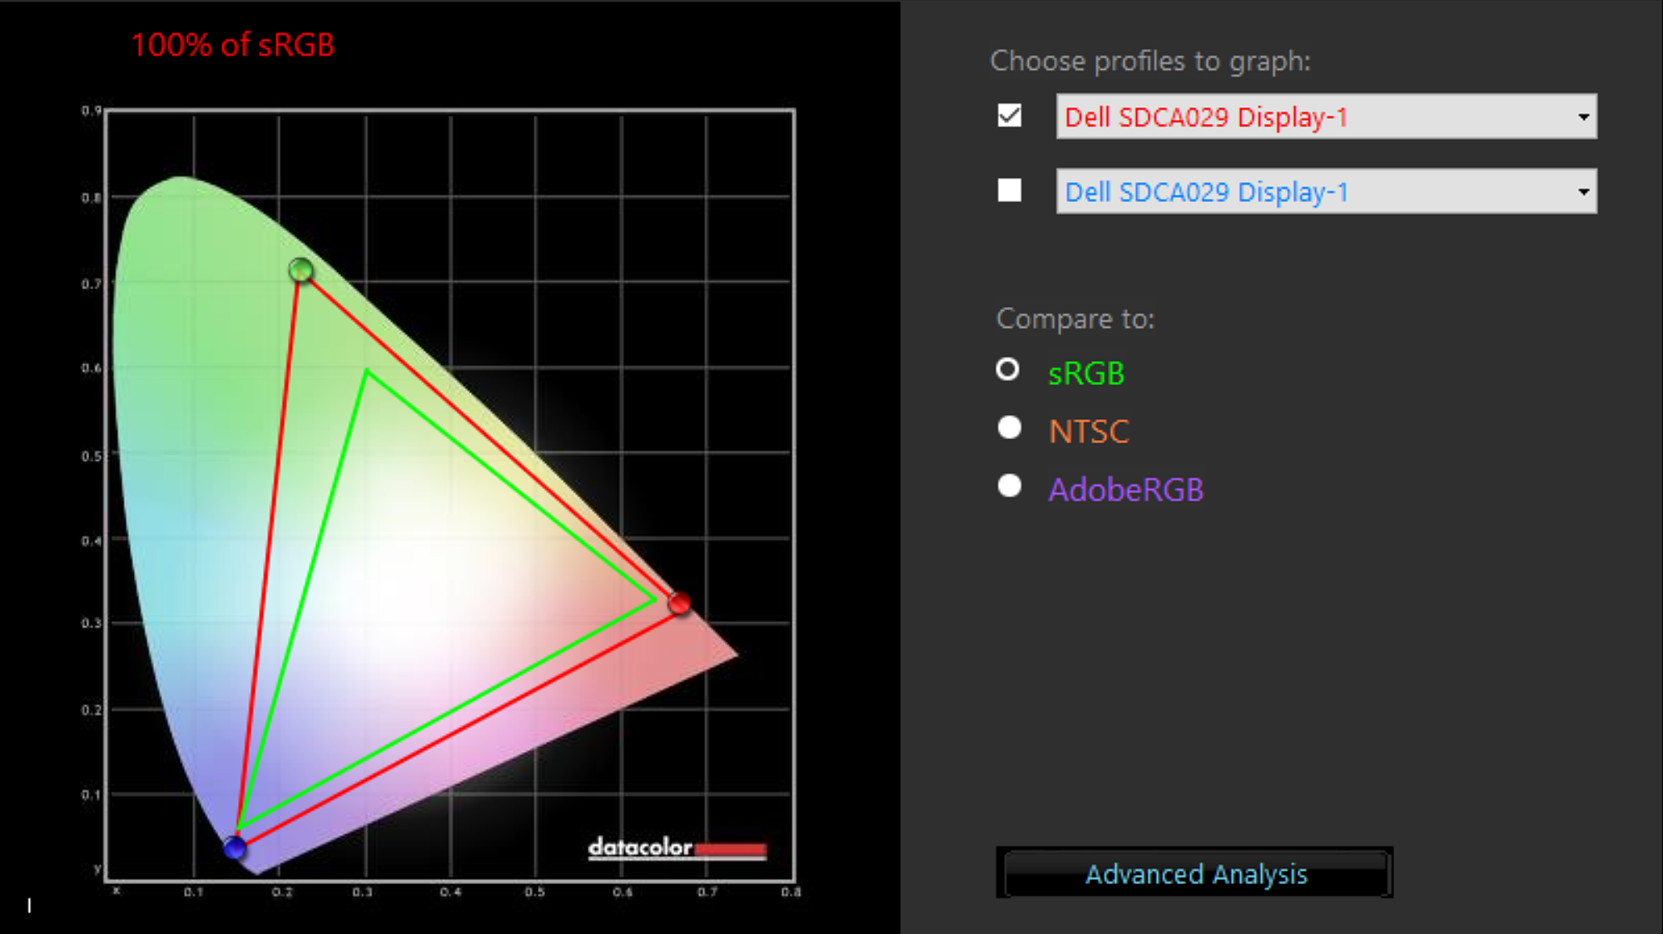Uncheck the red Dell SDCA029 profile checkbox
1663x934 pixels.
point(1010,116)
